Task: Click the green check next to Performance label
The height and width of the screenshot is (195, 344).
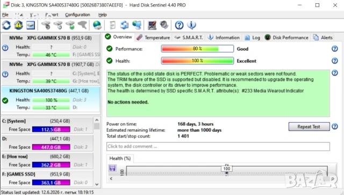Action: pyautogui.click(x=109, y=49)
